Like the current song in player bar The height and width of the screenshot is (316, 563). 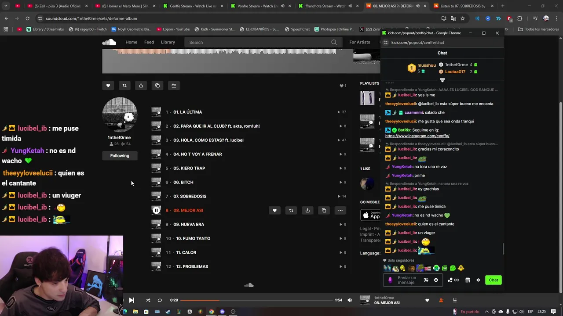click(x=427, y=300)
